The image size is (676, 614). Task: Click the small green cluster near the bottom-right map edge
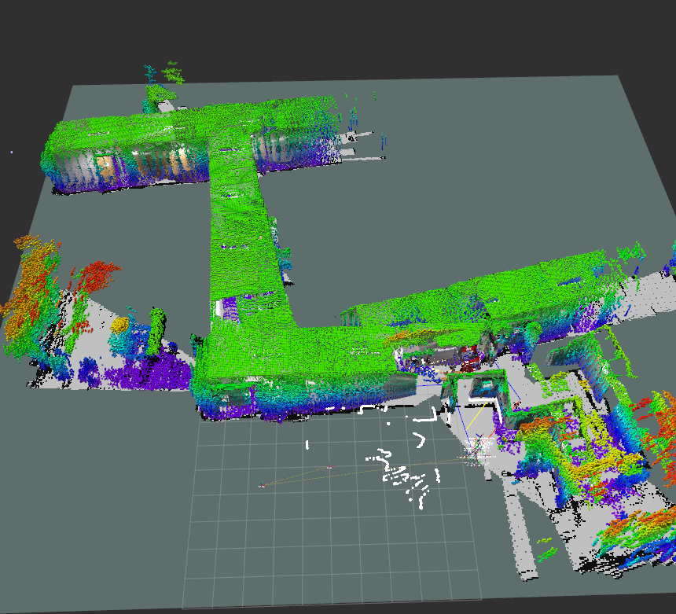pyautogui.click(x=546, y=550)
